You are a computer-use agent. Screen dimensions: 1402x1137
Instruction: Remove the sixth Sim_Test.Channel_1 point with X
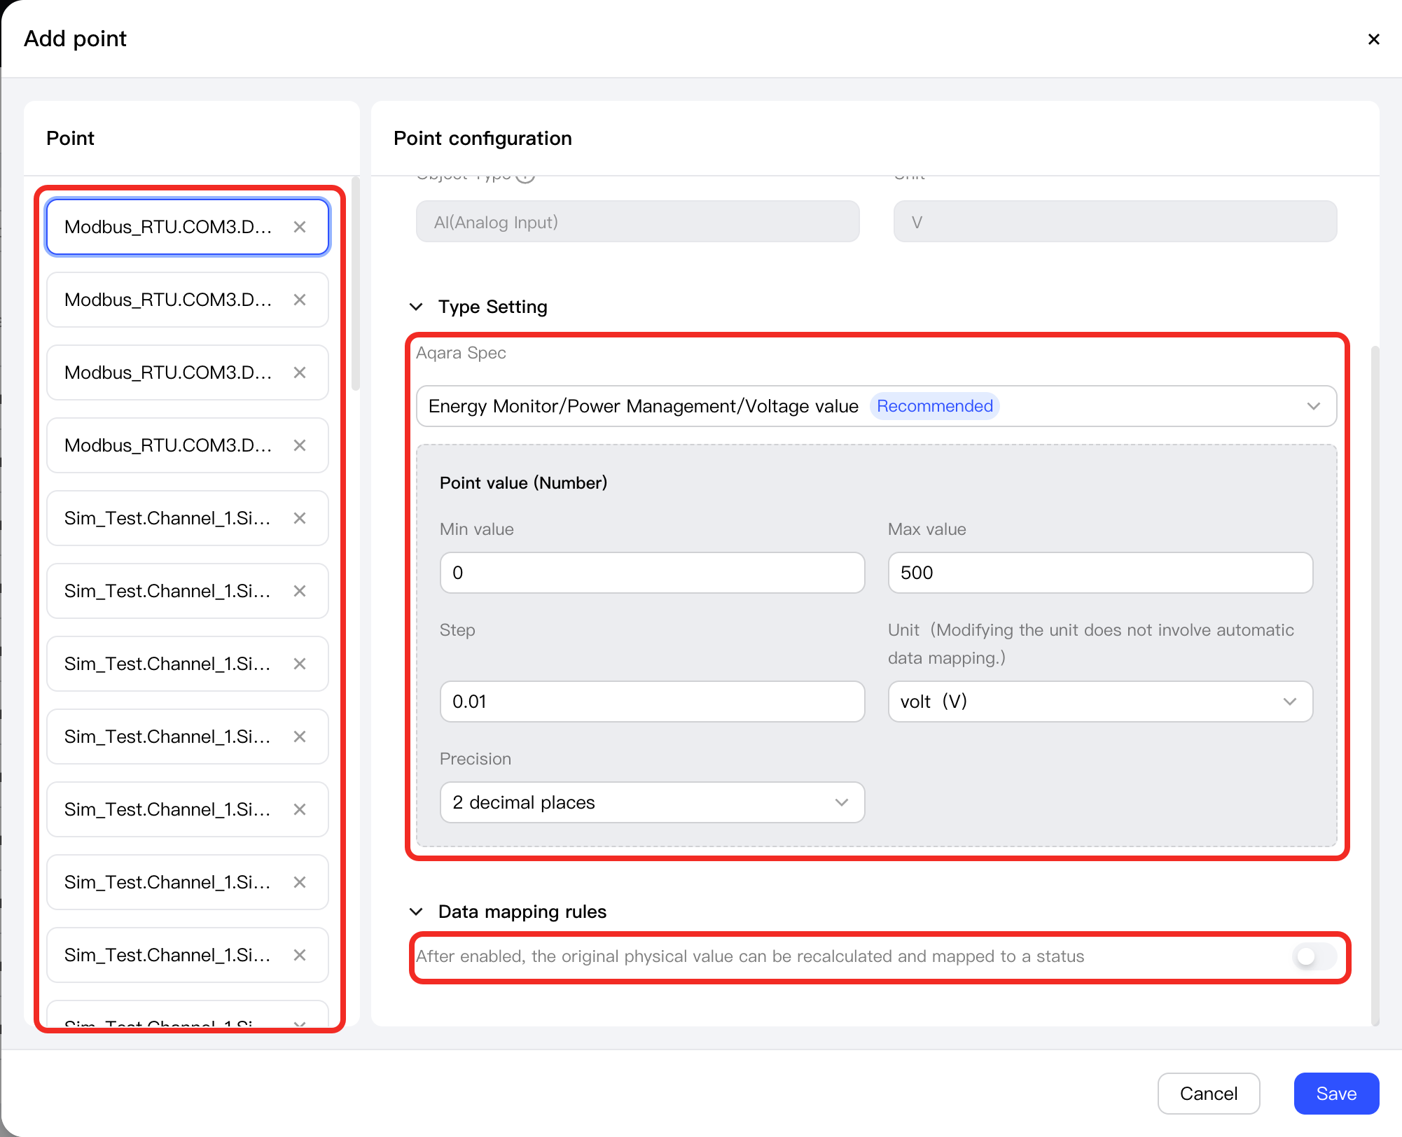(300, 882)
